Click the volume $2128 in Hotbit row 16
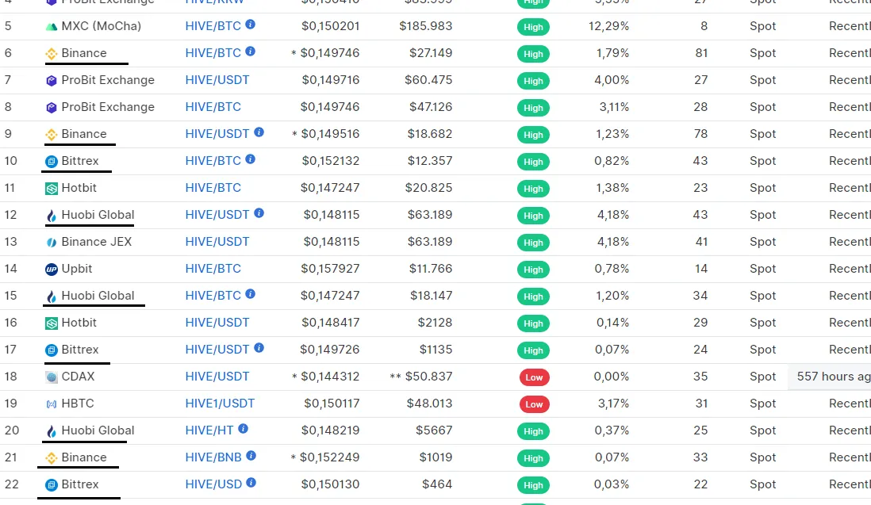871x505 pixels. pyautogui.click(x=435, y=323)
